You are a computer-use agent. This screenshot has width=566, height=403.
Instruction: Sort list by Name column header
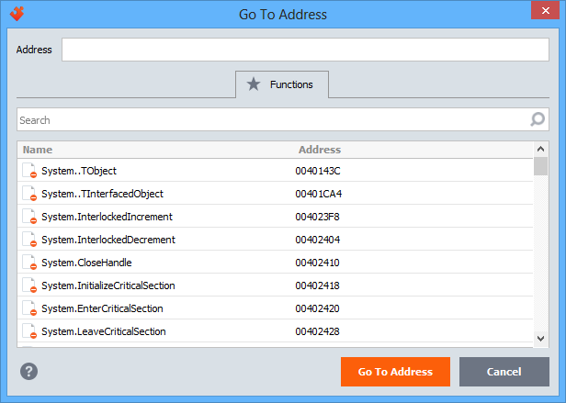[38, 150]
